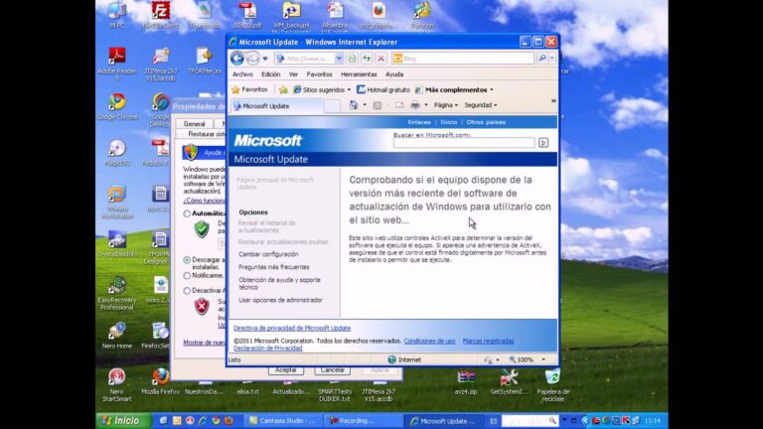Click the Microsoft.com search go button
Image resolution: width=763 pixels, height=429 pixels.
pyautogui.click(x=543, y=143)
